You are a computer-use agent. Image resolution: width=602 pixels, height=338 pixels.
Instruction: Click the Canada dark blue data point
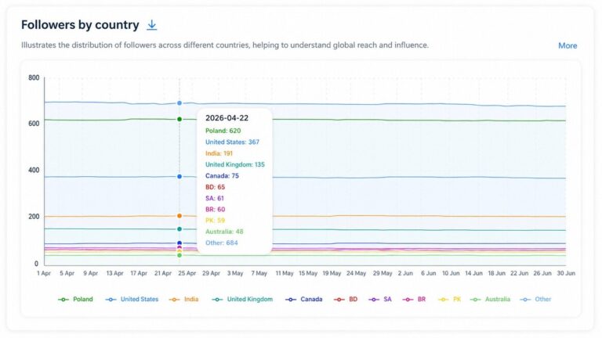pyautogui.click(x=180, y=243)
